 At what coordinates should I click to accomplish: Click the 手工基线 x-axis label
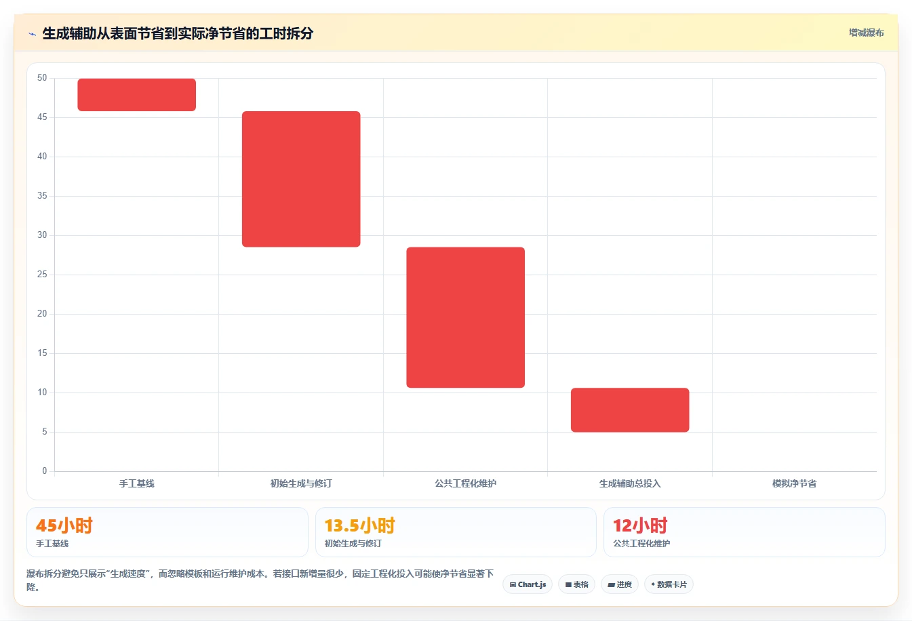137,483
